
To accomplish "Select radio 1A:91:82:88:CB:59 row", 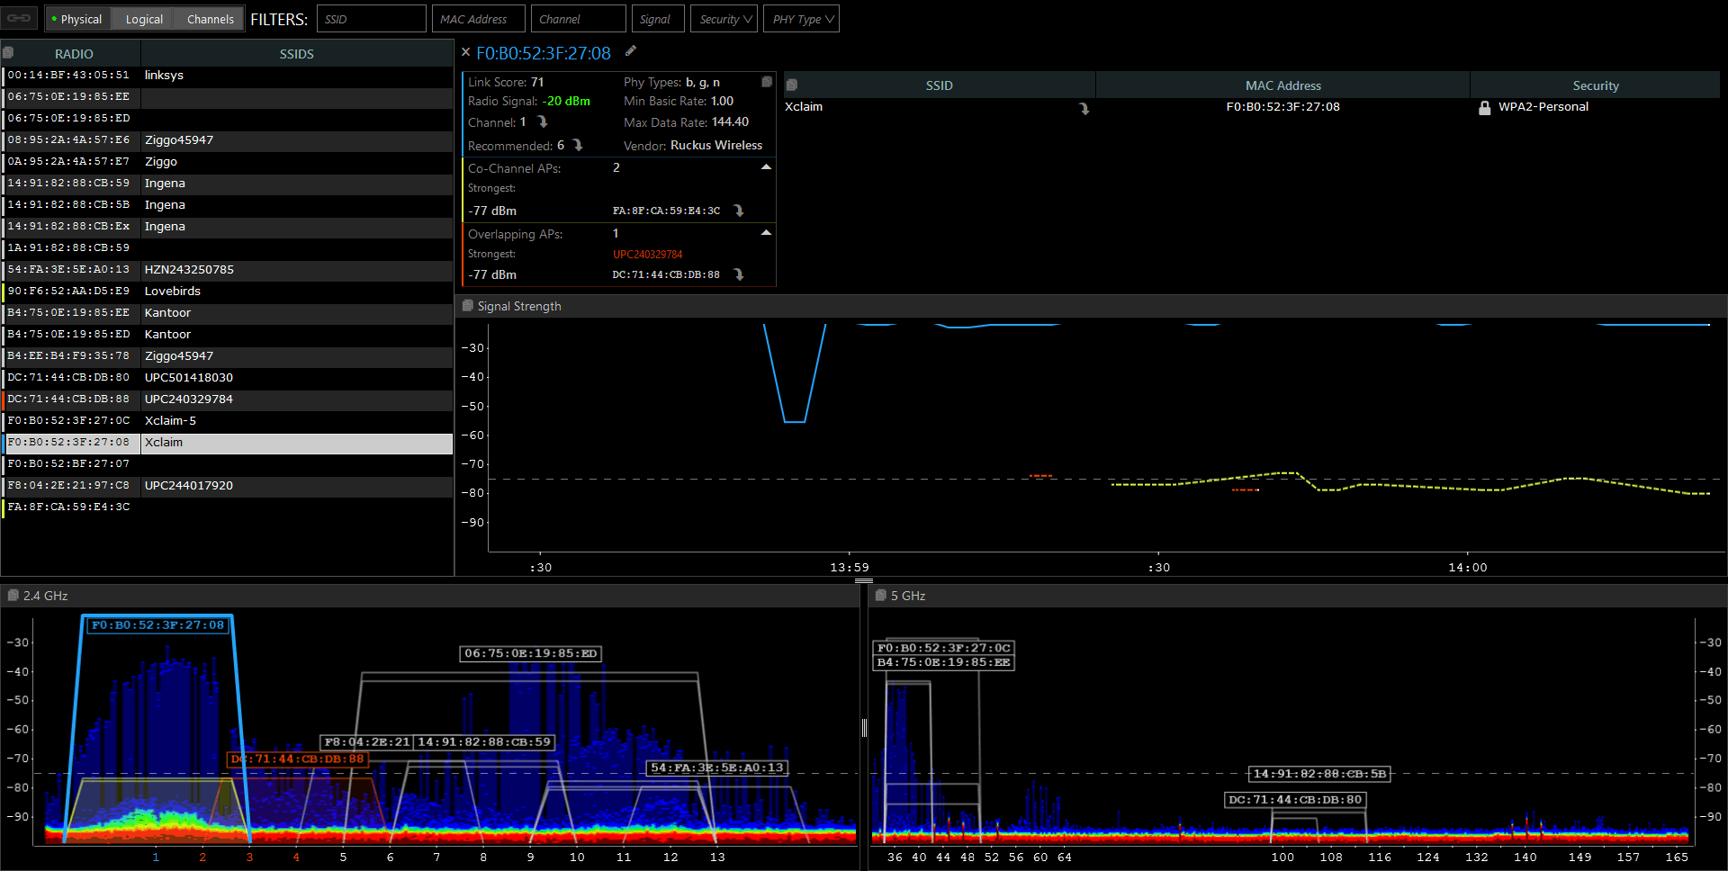I will [x=227, y=248].
